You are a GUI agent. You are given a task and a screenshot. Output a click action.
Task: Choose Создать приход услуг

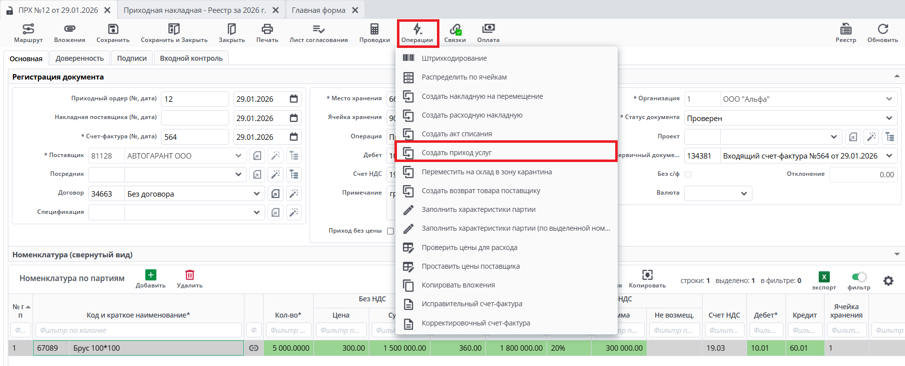[x=507, y=153]
